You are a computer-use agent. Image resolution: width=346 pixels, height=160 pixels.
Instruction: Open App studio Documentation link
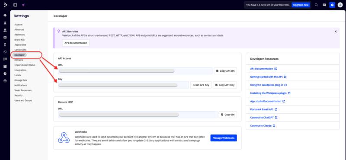[x=268, y=101]
